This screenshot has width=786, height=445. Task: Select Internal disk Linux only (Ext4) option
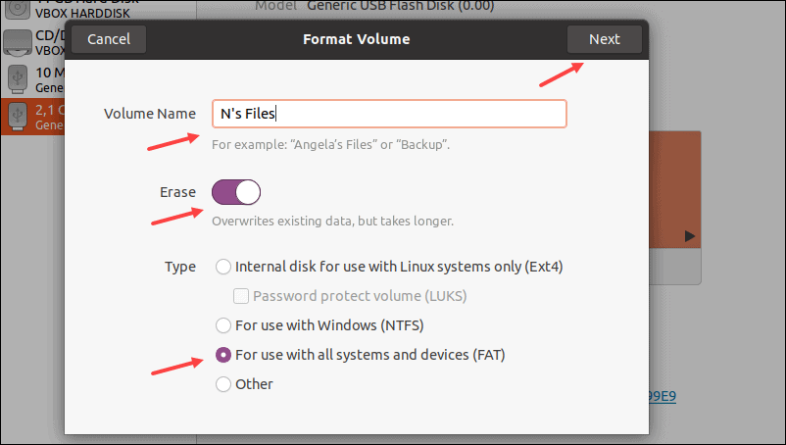tap(223, 267)
